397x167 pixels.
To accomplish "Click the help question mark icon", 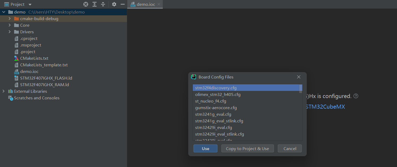I will click(x=356, y=96).
